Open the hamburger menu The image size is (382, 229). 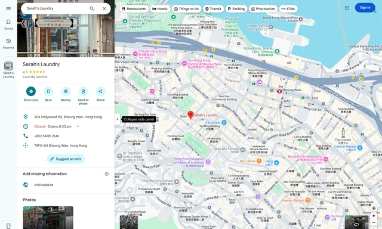[8, 9]
